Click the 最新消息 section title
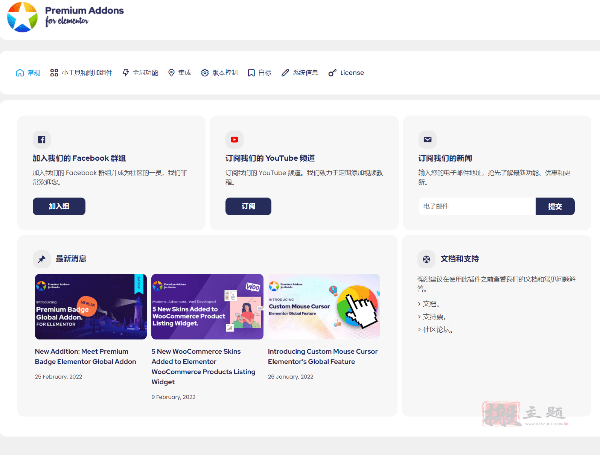 (71, 259)
